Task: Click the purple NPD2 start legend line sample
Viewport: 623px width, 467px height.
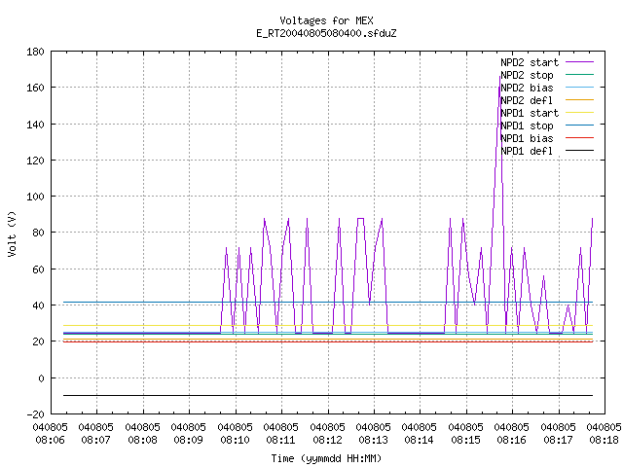Action: (579, 62)
